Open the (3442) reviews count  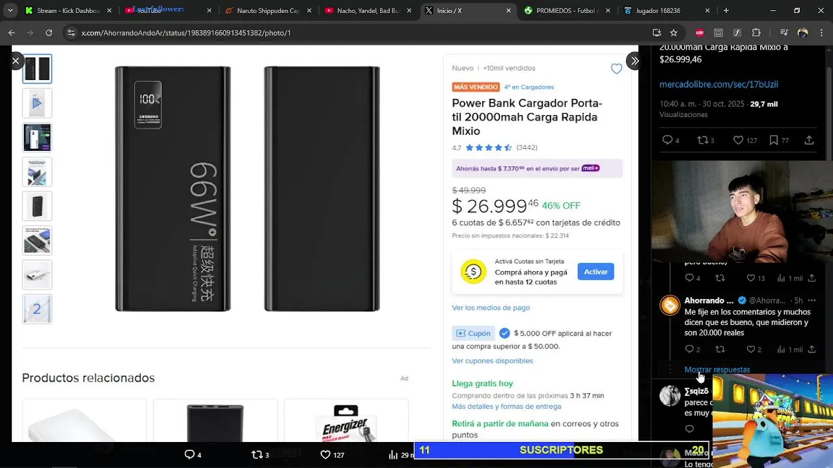click(526, 148)
